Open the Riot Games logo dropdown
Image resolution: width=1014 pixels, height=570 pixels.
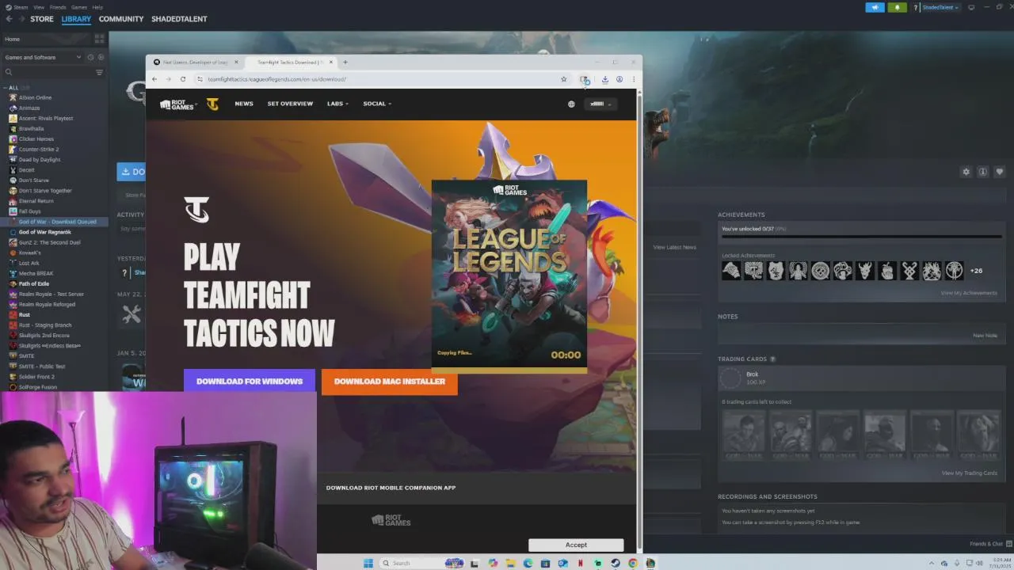(178, 104)
